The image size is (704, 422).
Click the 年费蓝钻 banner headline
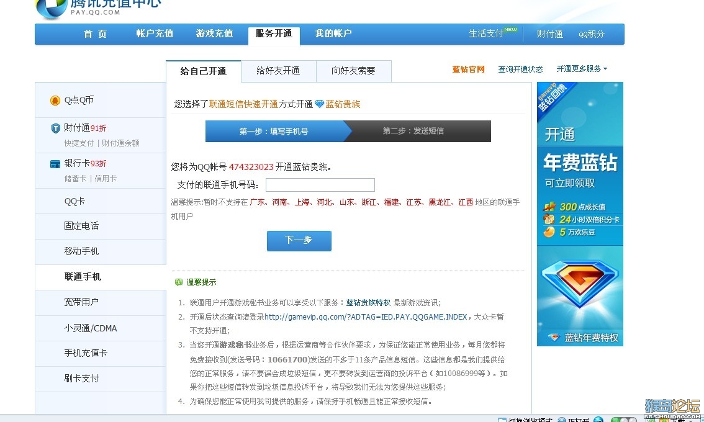coord(580,163)
